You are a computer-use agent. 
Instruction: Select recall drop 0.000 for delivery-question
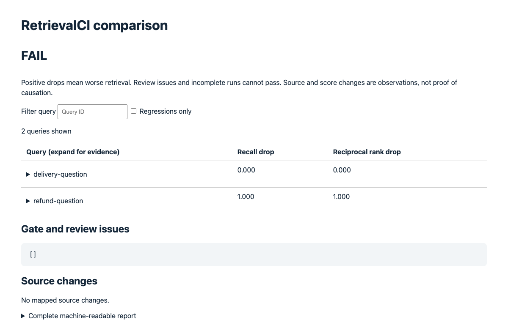(x=246, y=170)
